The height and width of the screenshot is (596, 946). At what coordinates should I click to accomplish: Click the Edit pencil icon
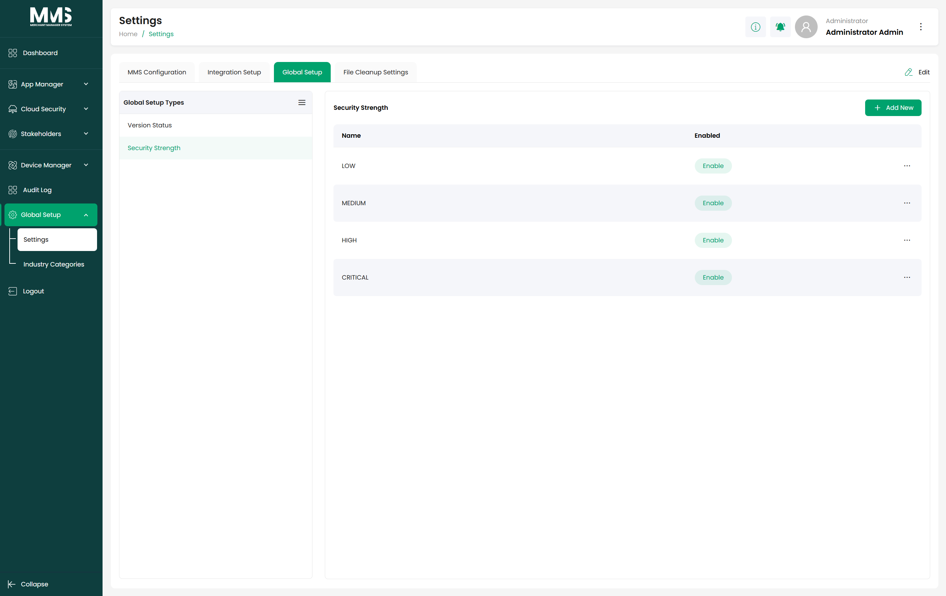pos(908,72)
